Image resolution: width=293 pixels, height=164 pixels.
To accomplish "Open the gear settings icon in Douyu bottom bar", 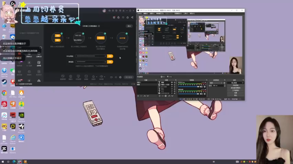I will pyautogui.click(x=120, y=77).
